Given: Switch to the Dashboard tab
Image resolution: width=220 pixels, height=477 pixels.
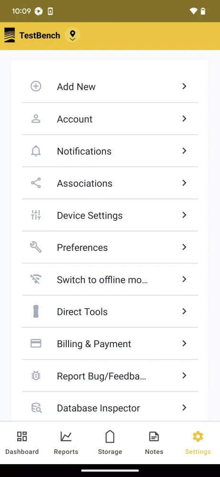Looking at the screenshot, I should click(22, 443).
